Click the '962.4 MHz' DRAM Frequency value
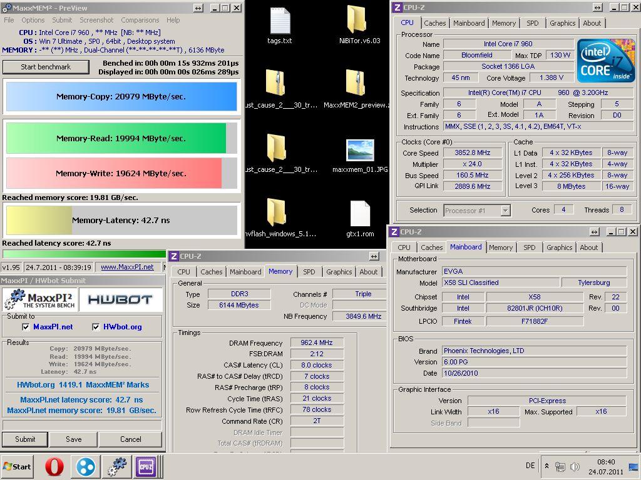The image size is (641, 480). (317, 343)
